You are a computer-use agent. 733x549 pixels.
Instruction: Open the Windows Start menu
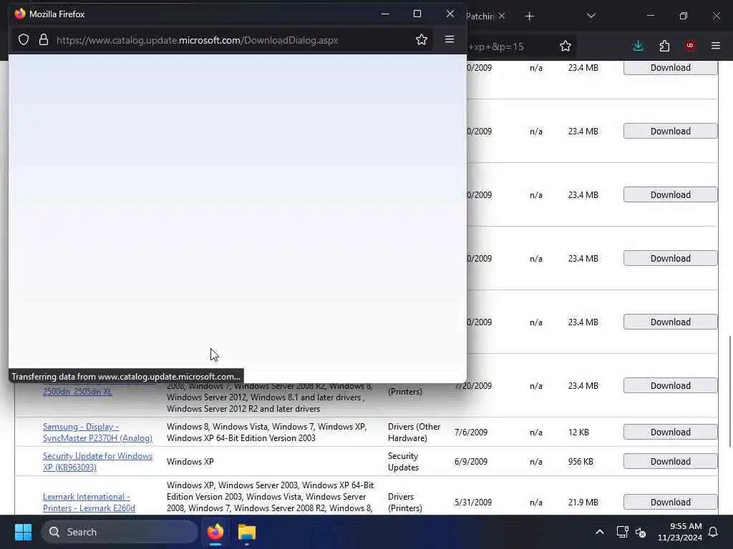(23, 532)
